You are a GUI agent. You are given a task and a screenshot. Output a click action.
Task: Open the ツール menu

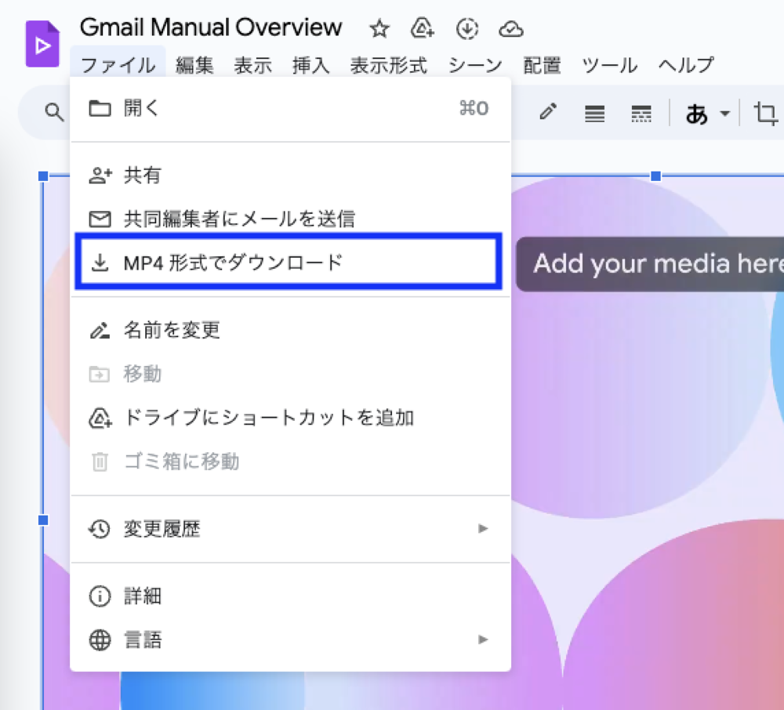click(x=609, y=65)
